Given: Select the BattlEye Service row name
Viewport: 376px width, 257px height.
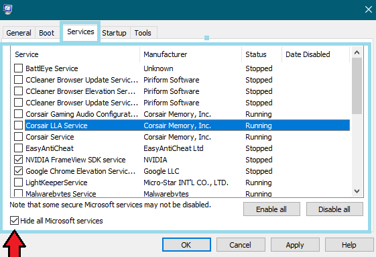Looking at the screenshot, I should point(52,68).
